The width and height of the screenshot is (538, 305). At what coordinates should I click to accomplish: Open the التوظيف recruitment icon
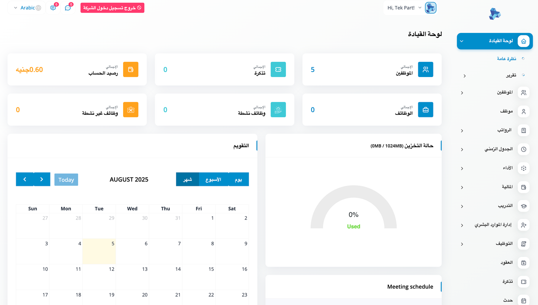(524, 244)
